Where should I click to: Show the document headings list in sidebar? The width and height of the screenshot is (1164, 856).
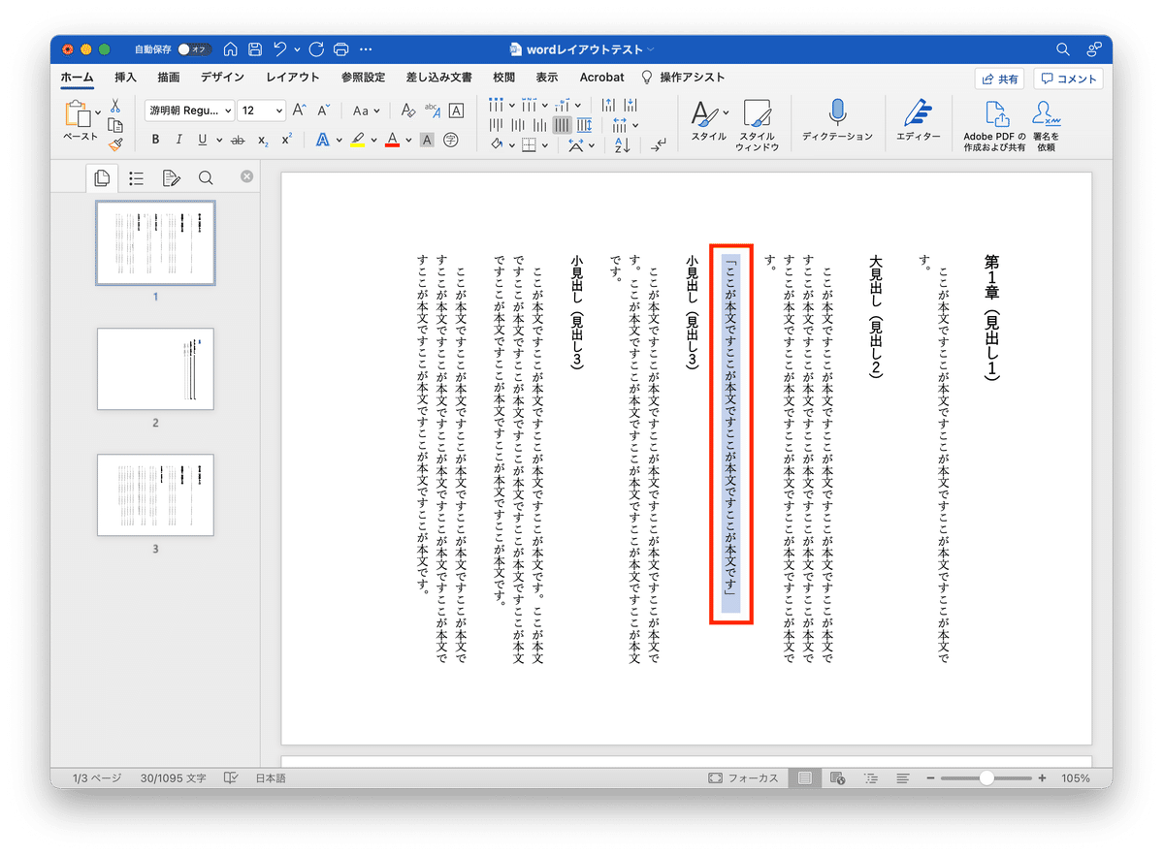tap(137, 177)
